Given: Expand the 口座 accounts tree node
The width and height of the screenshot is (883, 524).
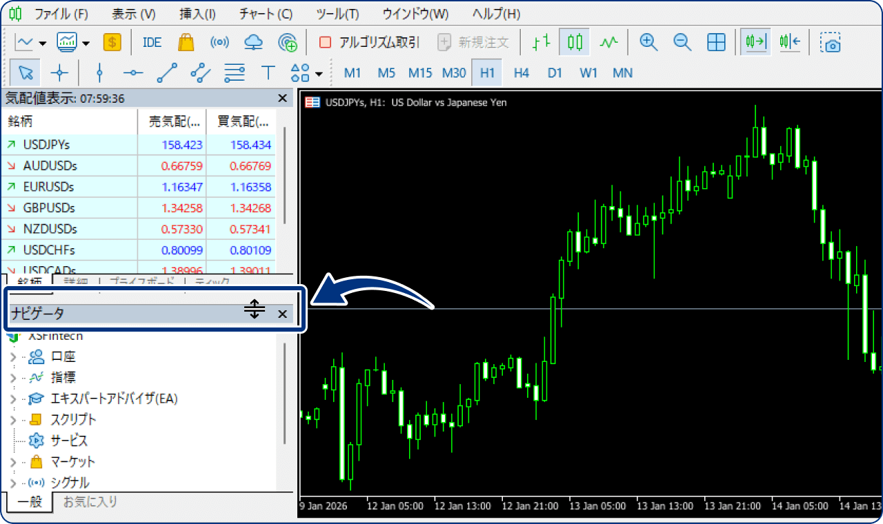Looking at the screenshot, I should click(13, 357).
